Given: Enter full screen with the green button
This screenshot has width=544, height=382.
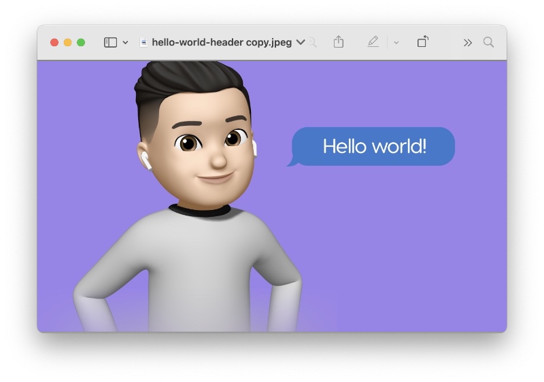Looking at the screenshot, I should pos(81,42).
